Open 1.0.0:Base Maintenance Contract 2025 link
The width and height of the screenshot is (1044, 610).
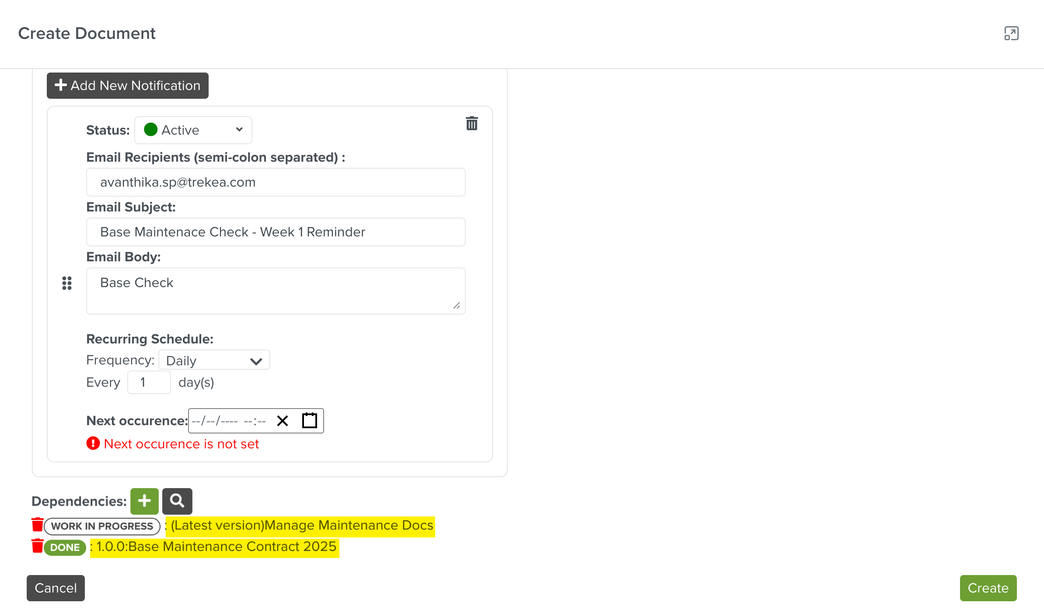tap(216, 546)
